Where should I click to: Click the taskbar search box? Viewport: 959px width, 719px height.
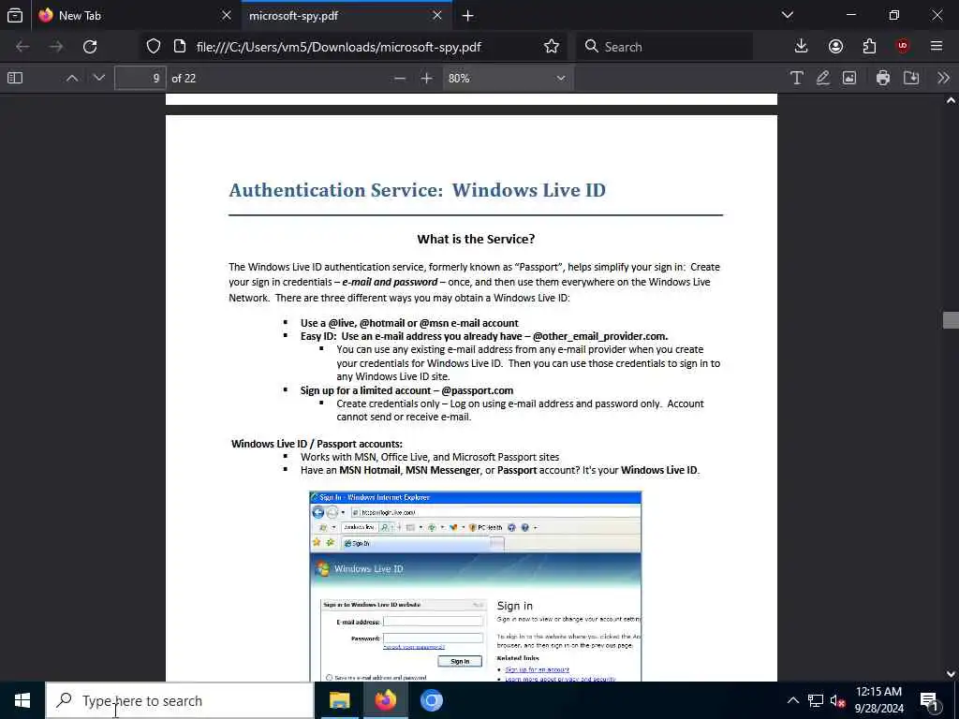(180, 700)
